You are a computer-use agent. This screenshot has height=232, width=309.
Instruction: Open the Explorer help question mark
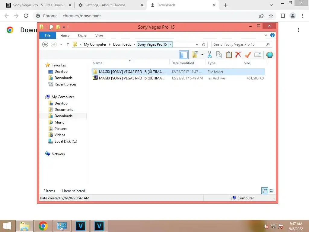(x=272, y=35)
